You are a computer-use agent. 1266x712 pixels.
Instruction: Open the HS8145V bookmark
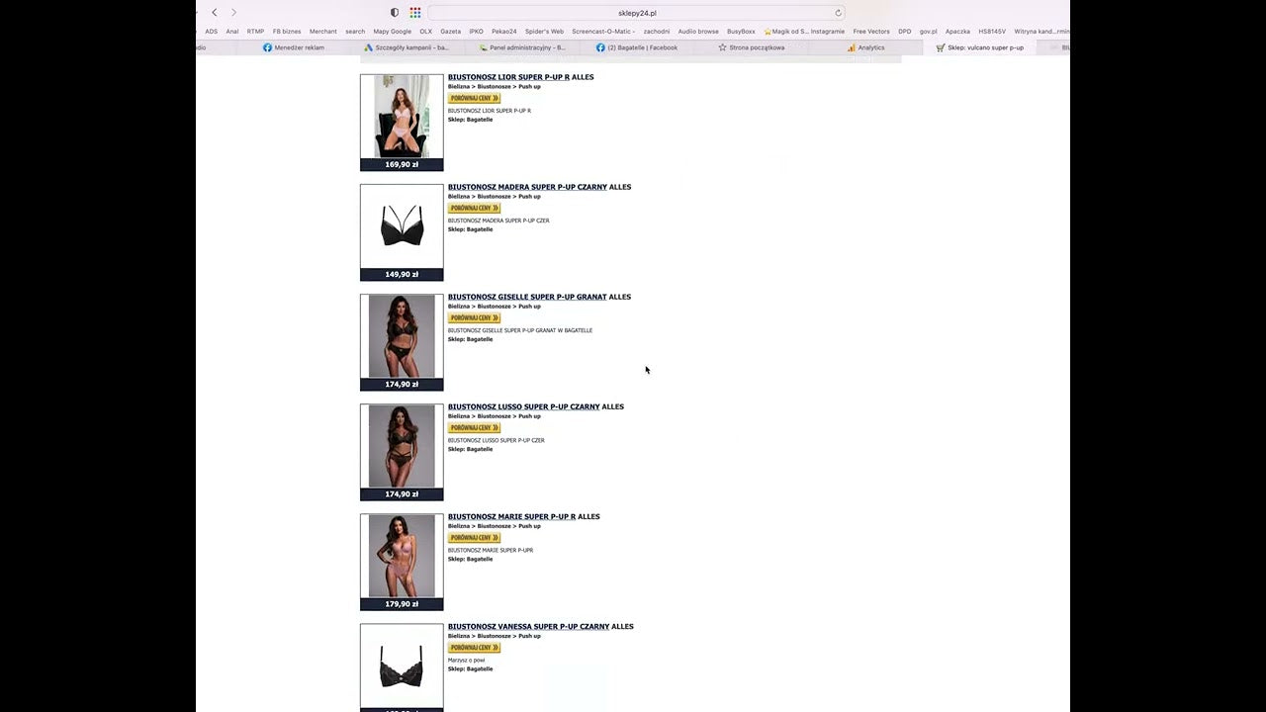(992, 32)
